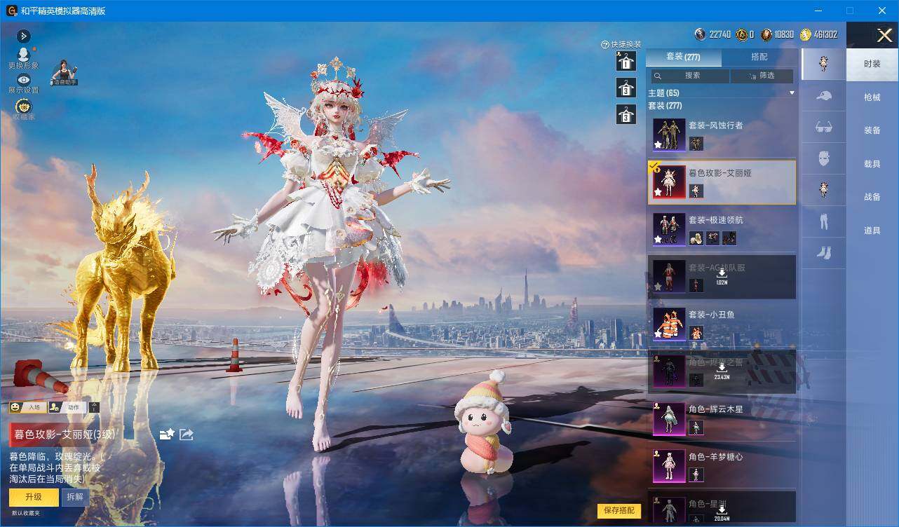The height and width of the screenshot is (527, 899).
Task: Toggle the 入场 entrance emote option
Action: (27, 407)
